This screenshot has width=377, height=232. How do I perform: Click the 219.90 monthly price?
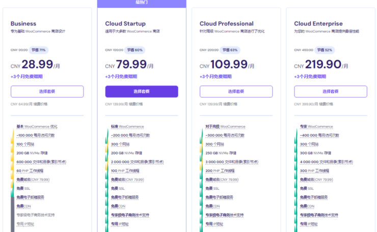pos(323,64)
